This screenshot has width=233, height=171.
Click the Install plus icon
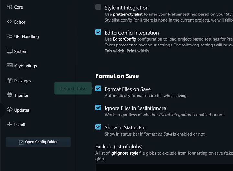pyautogui.click(x=9, y=124)
